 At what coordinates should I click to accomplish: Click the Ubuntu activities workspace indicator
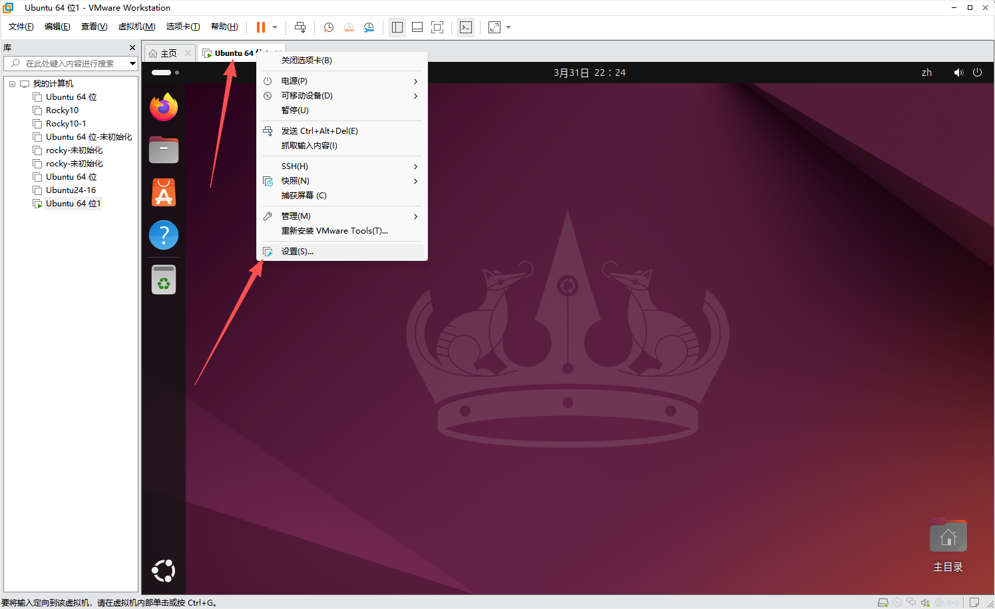pyautogui.click(x=165, y=73)
